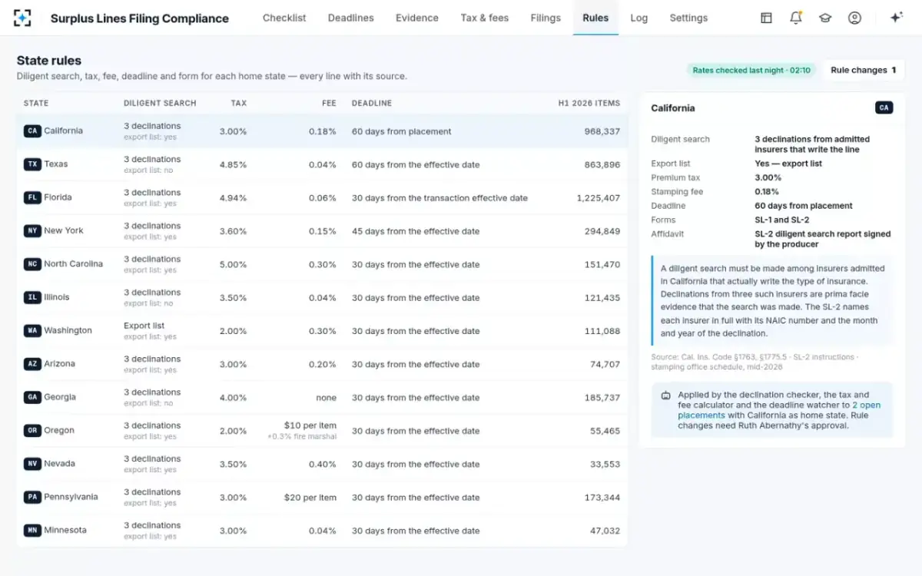Click the 47,032 items value
Image resolution: width=922 pixels, height=576 pixels.
pyautogui.click(x=605, y=531)
